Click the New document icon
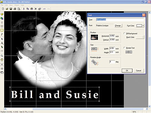Image resolution: width=151 pixels, height=113 pixels. coord(3,9)
